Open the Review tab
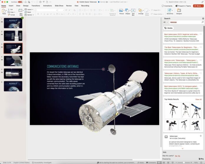205x164 pixels. pyautogui.click(x=69, y=6)
